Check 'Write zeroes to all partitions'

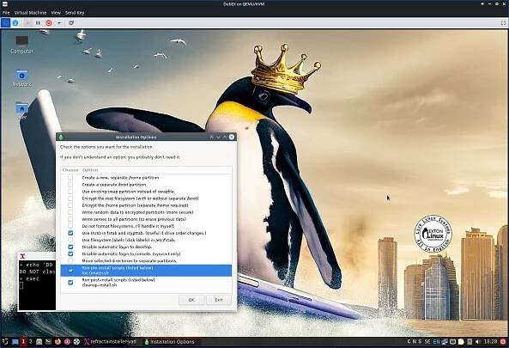(x=70, y=219)
